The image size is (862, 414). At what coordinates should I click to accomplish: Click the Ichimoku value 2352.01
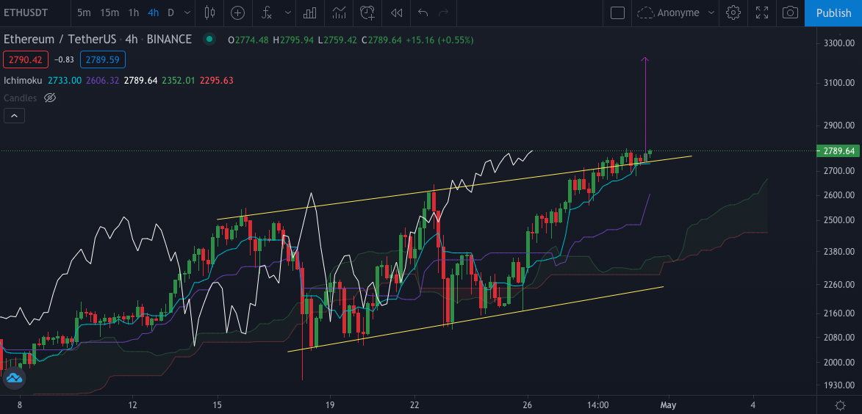(179, 81)
